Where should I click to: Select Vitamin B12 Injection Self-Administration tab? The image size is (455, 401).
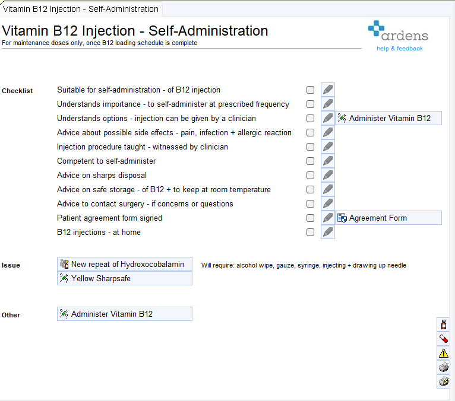(81, 9)
